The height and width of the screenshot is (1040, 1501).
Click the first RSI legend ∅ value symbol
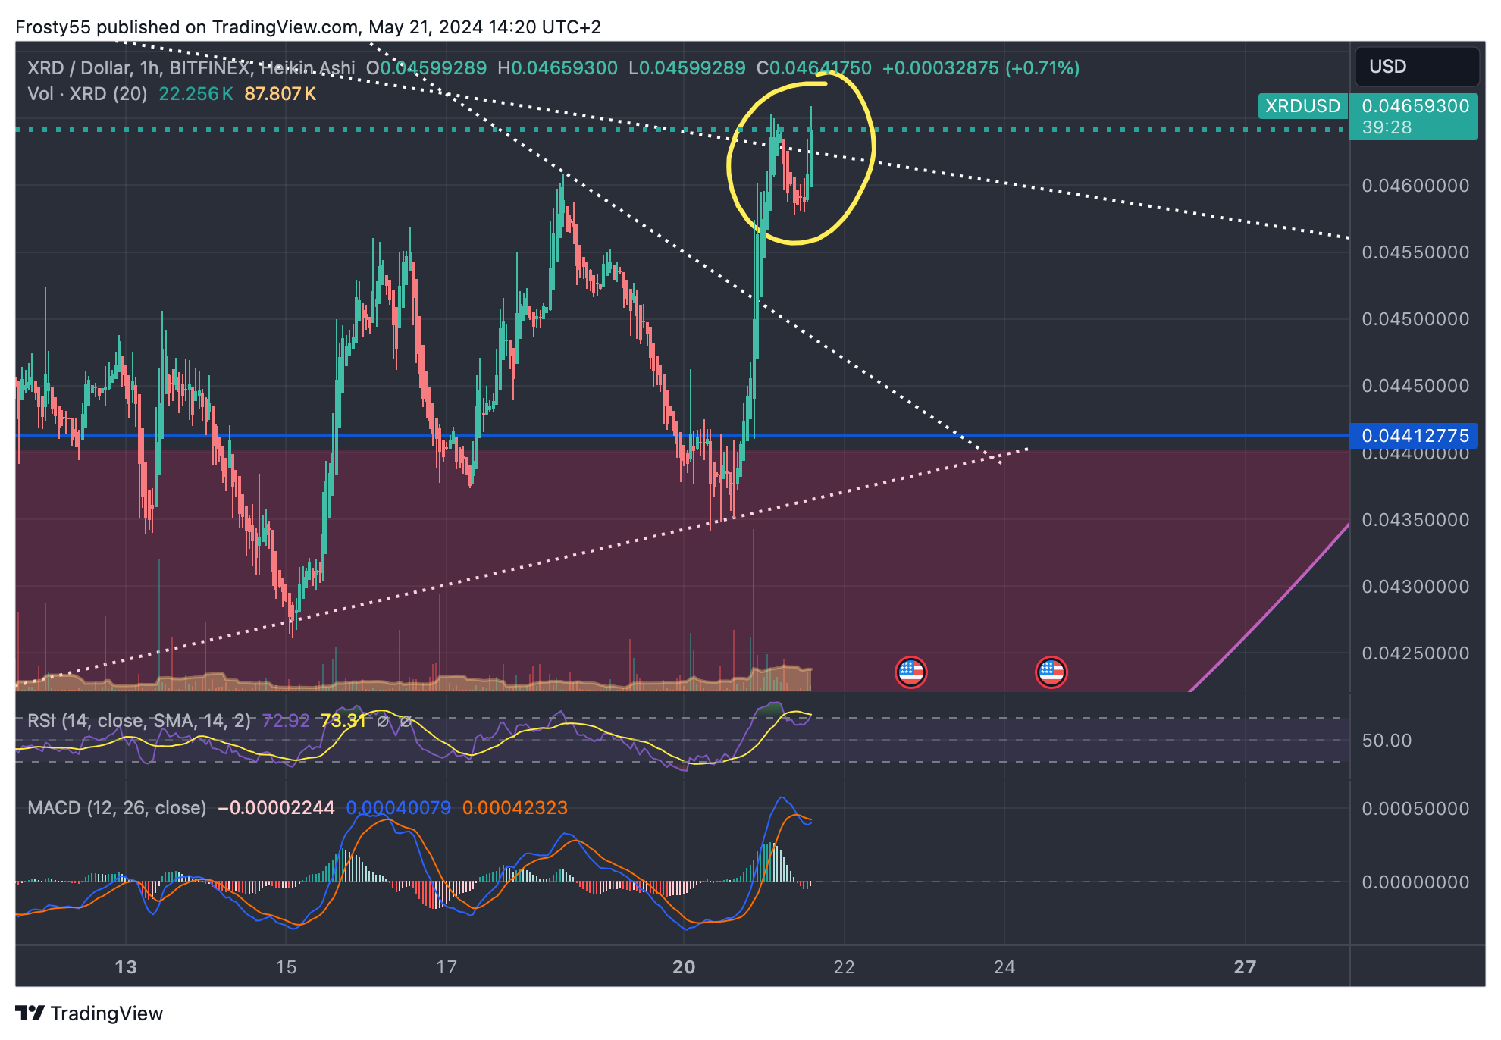click(383, 721)
